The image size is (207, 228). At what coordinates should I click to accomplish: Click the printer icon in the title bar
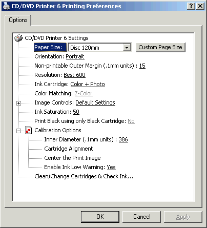7,6
